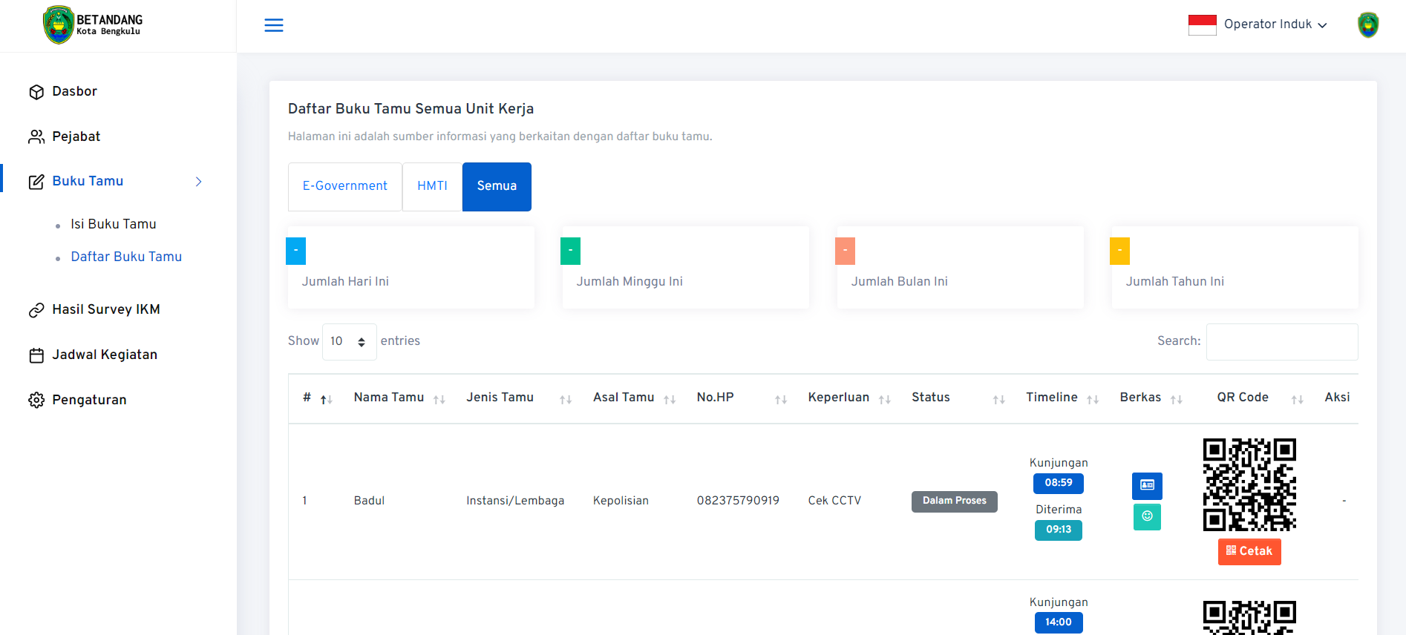Click the Cek CCTV cell

[x=834, y=501]
